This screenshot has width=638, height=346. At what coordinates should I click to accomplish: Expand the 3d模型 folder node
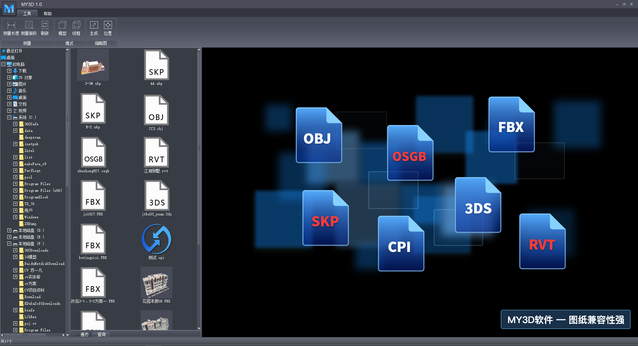coord(15,257)
